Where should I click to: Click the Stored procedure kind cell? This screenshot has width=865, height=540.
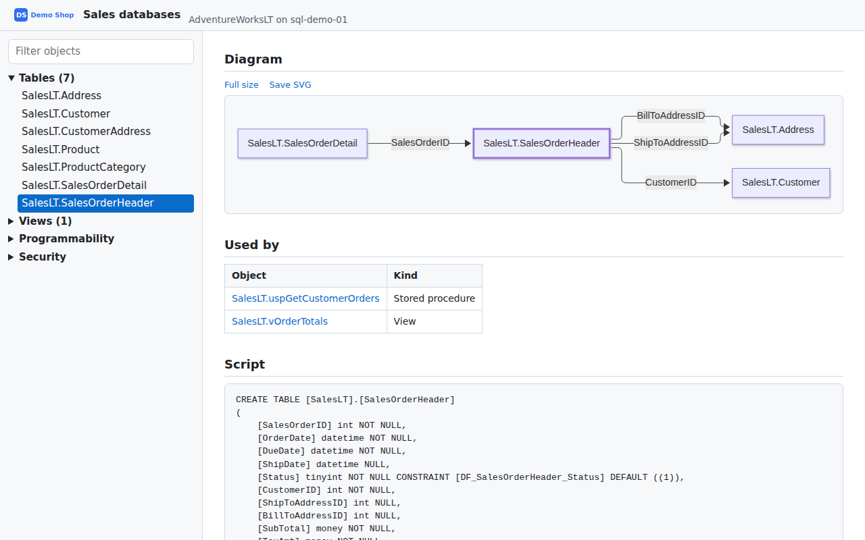pos(435,298)
